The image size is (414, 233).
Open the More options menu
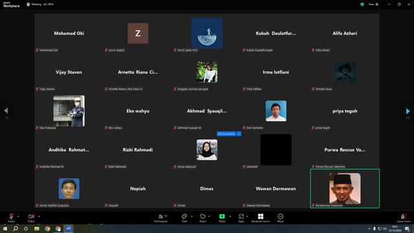280,218
